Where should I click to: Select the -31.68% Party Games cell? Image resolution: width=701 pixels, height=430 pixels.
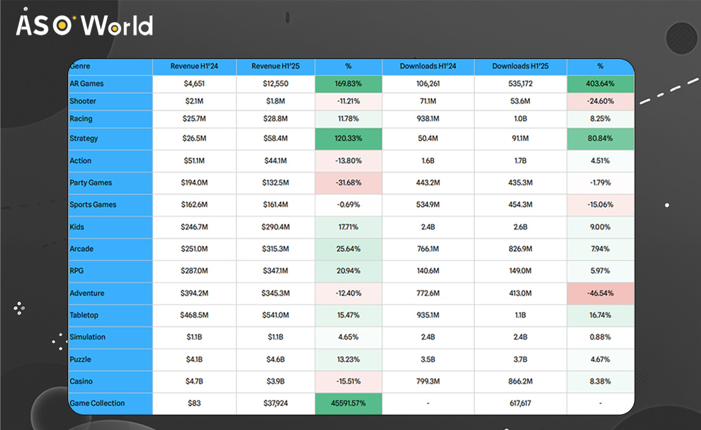coord(348,183)
